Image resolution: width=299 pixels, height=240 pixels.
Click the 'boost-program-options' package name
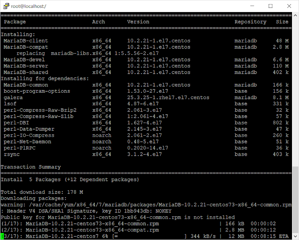pos(37,91)
